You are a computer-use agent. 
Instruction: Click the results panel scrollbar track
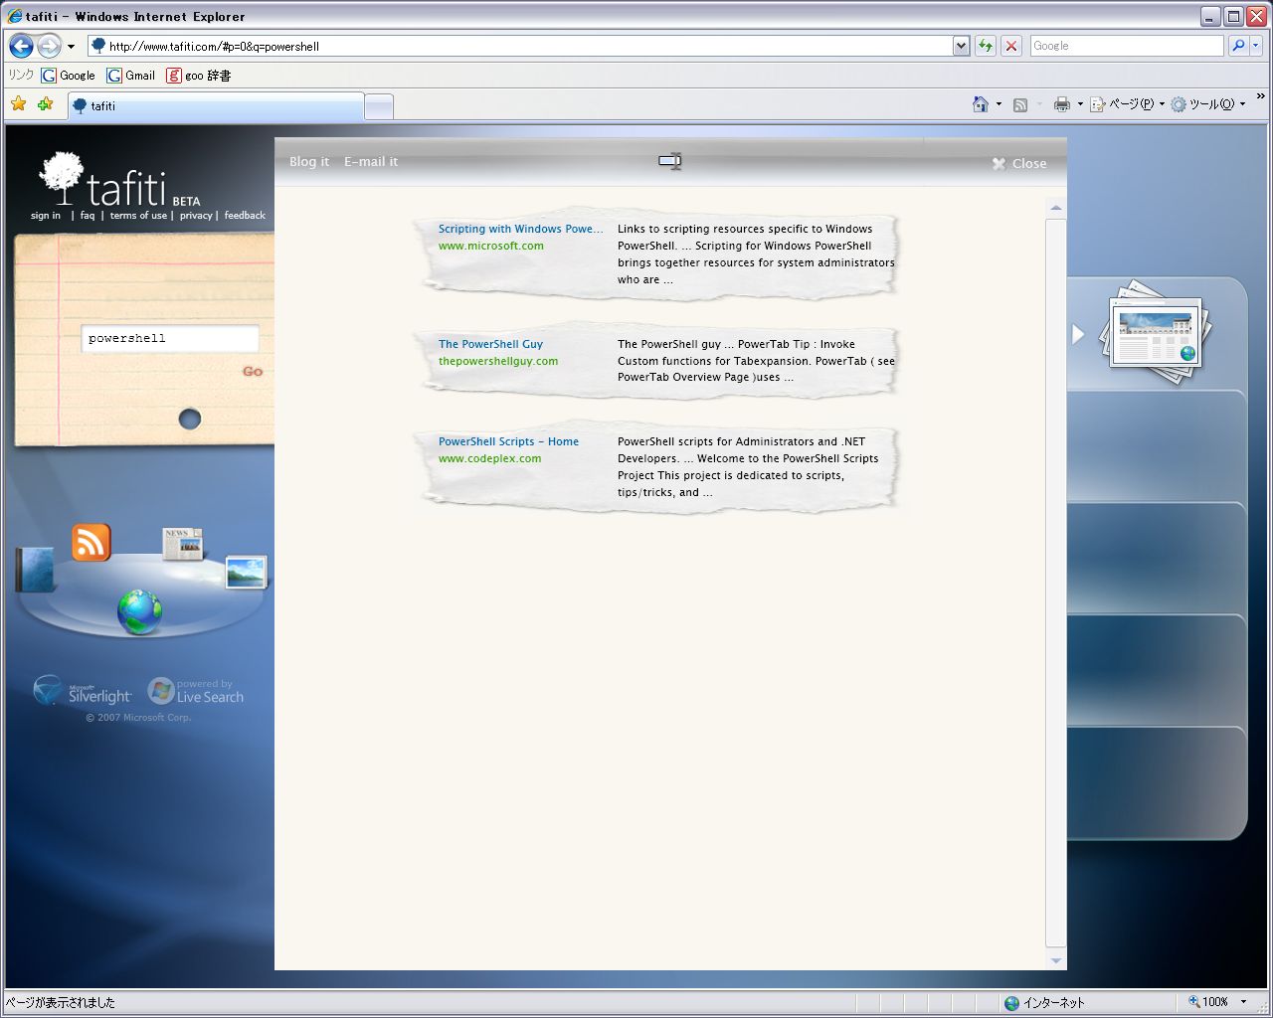pyautogui.click(x=1056, y=584)
